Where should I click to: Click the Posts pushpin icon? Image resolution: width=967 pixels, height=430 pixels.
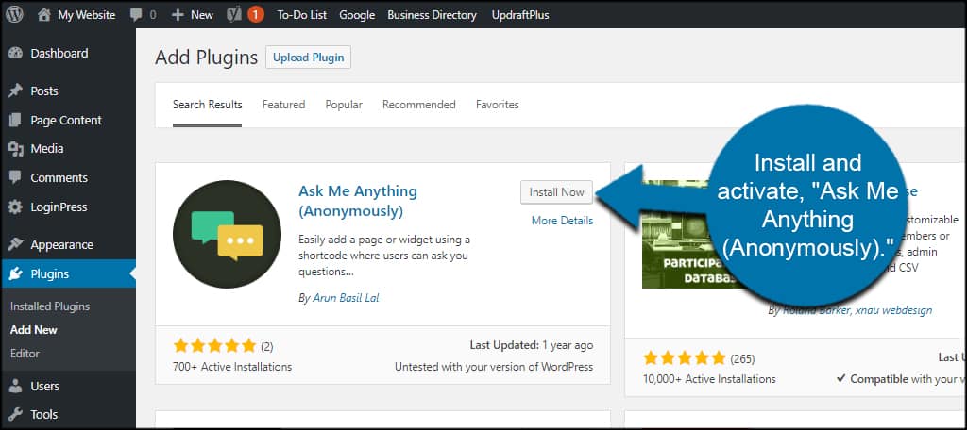coord(15,91)
